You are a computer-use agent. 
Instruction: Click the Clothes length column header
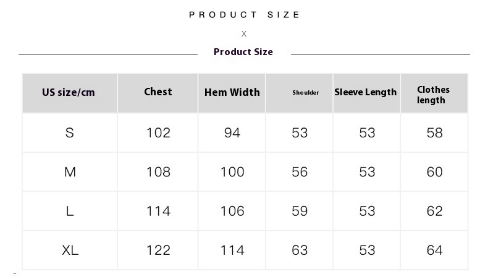pyautogui.click(x=434, y=93)
